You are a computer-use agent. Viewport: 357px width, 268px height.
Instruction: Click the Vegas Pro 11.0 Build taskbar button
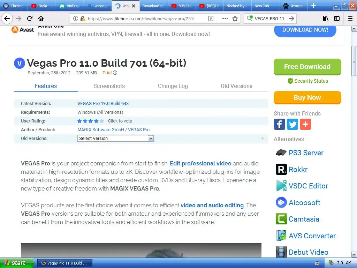point(64,263)
